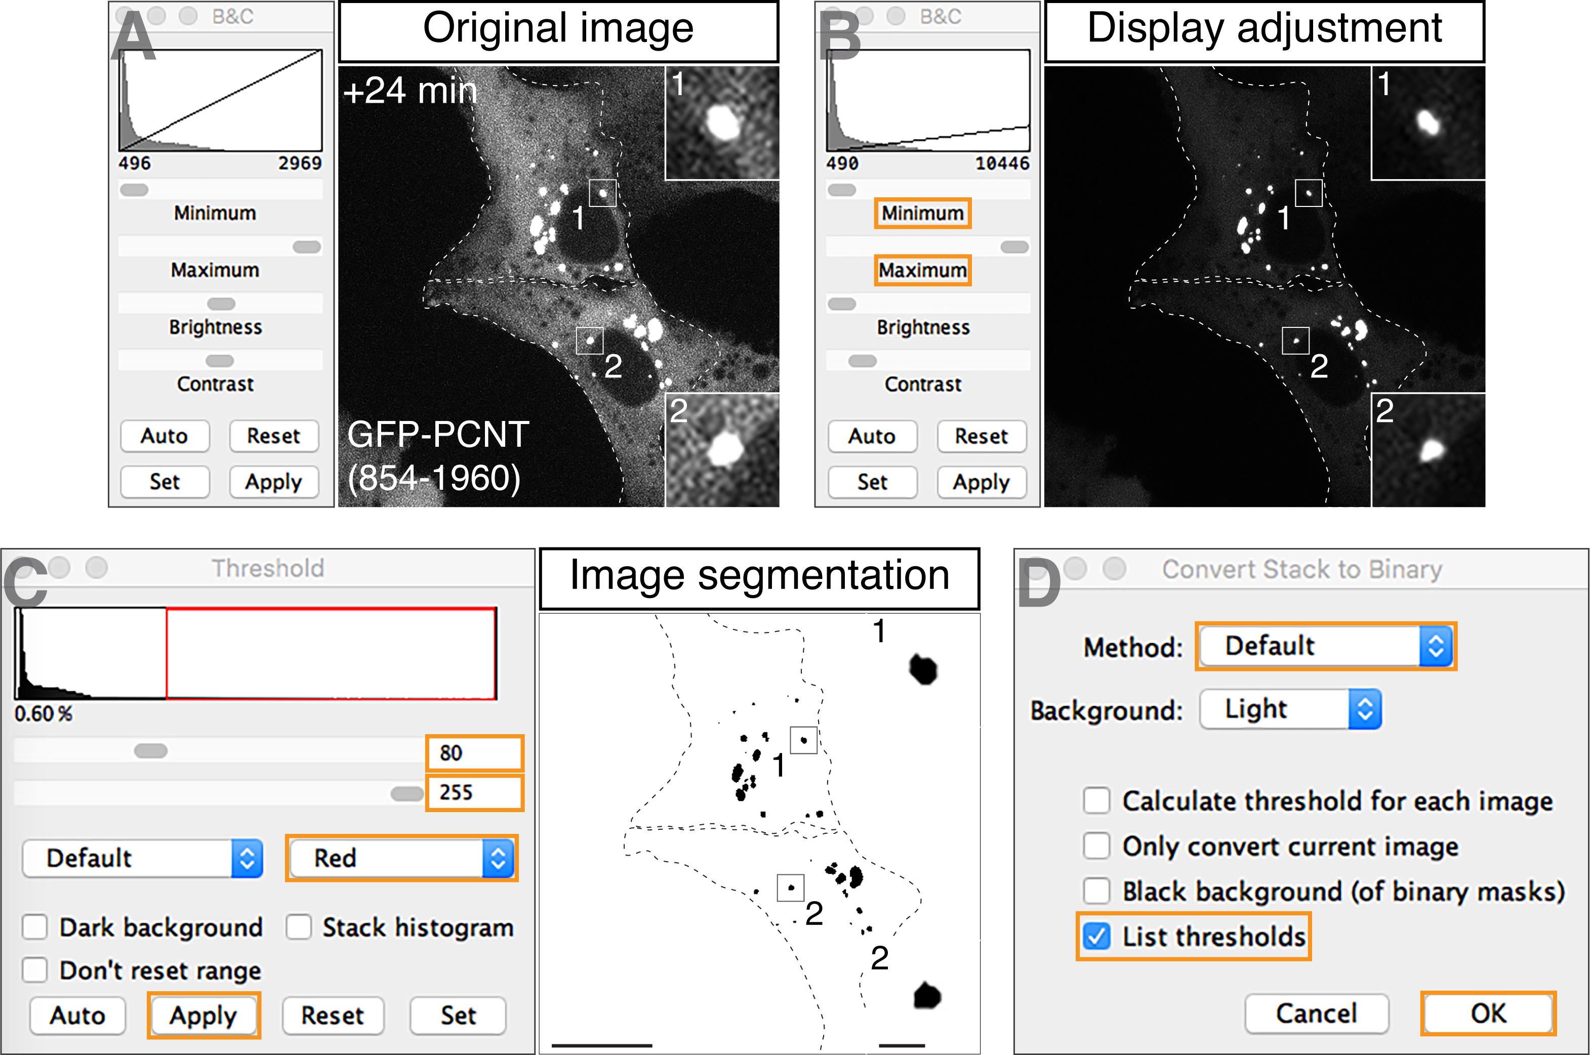Open Background Light dropdown
The width and height of the screenshot is (1590, 1055).
pyautogui.click(x=1290, y=709)
